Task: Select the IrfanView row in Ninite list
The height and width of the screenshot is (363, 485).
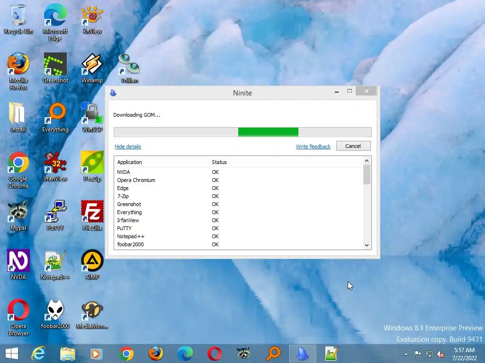Action: [x=238, y=220]
